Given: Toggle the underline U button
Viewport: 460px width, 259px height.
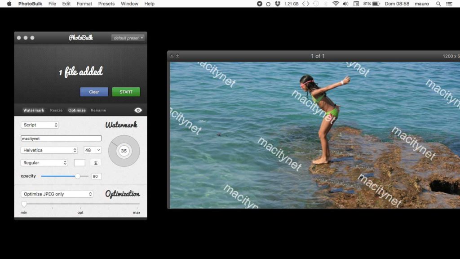Looking at the screenshot, I should (96, 163).
